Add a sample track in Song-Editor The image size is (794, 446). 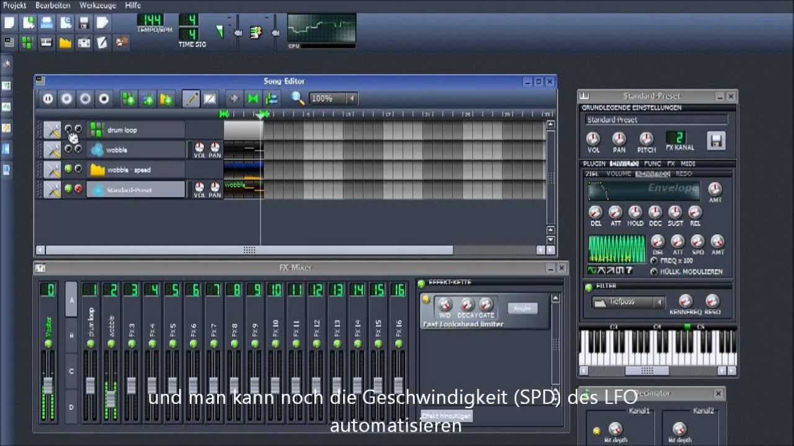click(148, 98)
